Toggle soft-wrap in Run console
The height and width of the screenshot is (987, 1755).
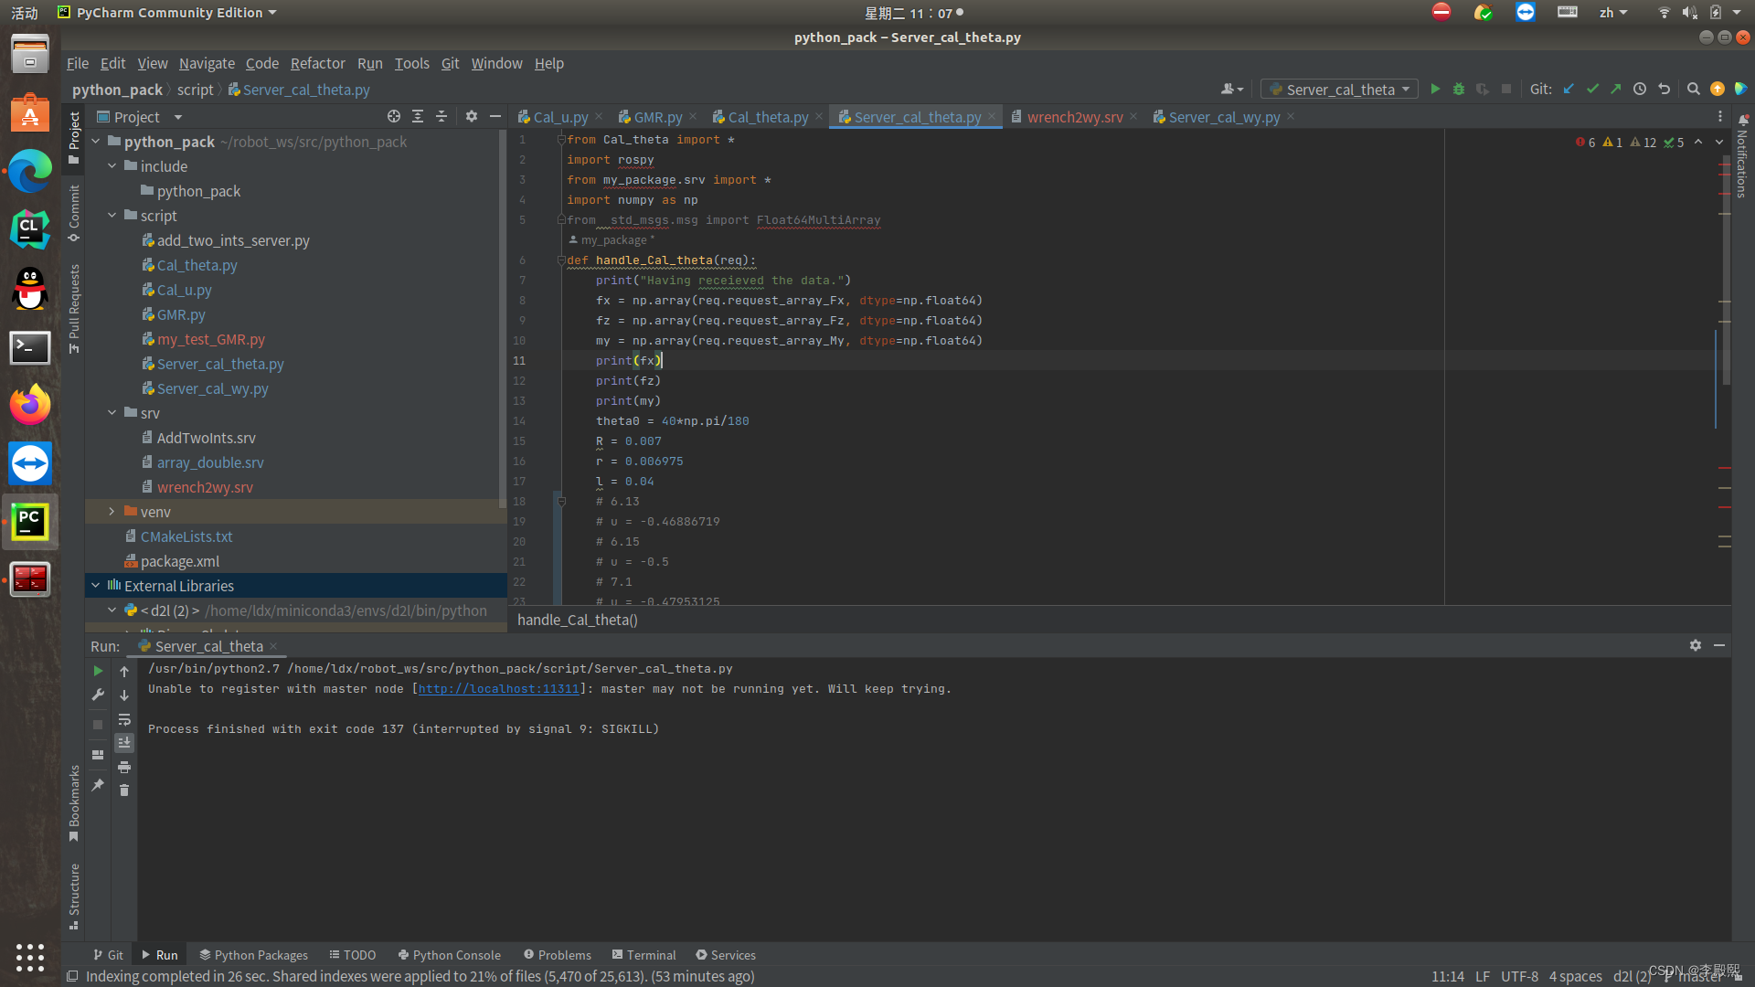124,719
